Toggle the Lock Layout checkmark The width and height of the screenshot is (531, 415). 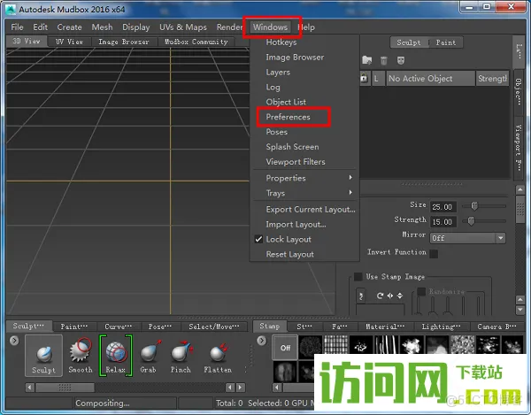point(258,239)
